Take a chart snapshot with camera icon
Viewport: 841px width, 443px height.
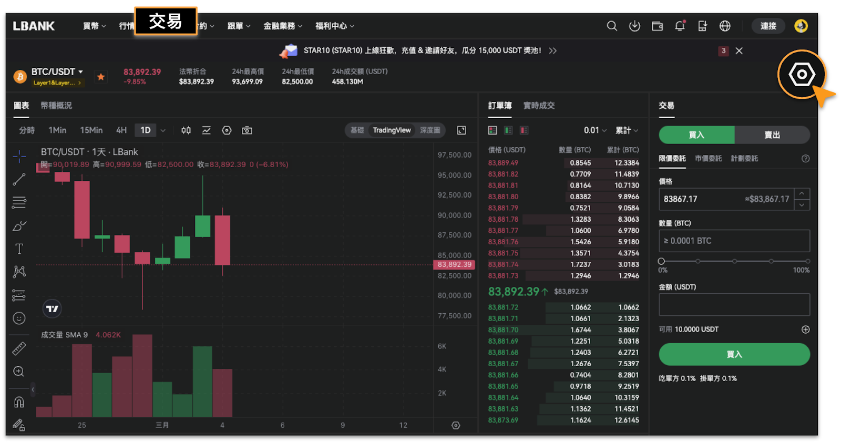[247, 130]
